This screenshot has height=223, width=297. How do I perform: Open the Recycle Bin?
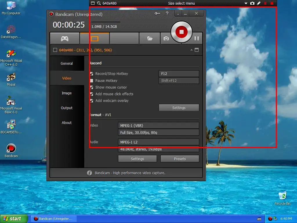(x=282, y=198)
